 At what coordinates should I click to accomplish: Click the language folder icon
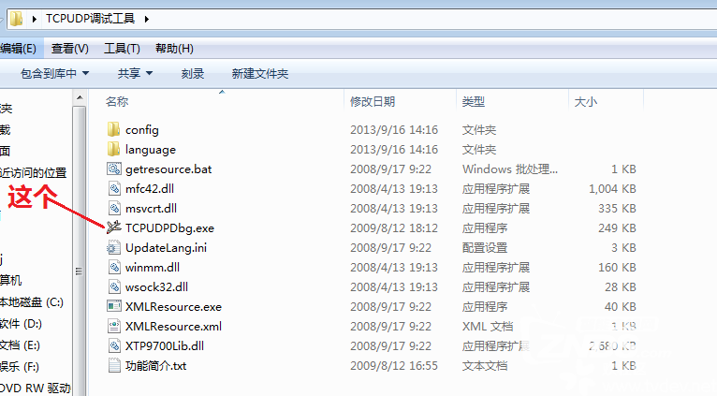click(113, 149)
